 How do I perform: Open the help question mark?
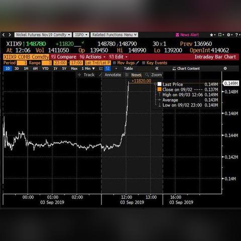pos(236,35)
